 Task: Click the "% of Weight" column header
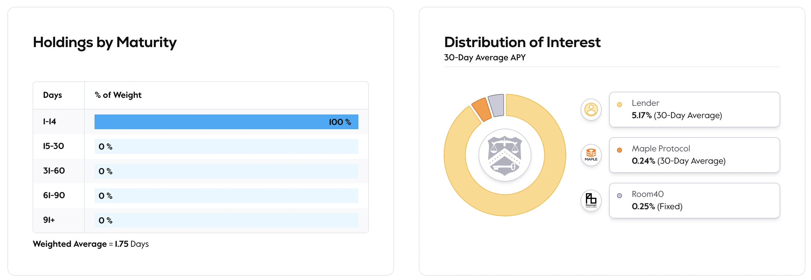pyautogui.click(x=118, y=95)
